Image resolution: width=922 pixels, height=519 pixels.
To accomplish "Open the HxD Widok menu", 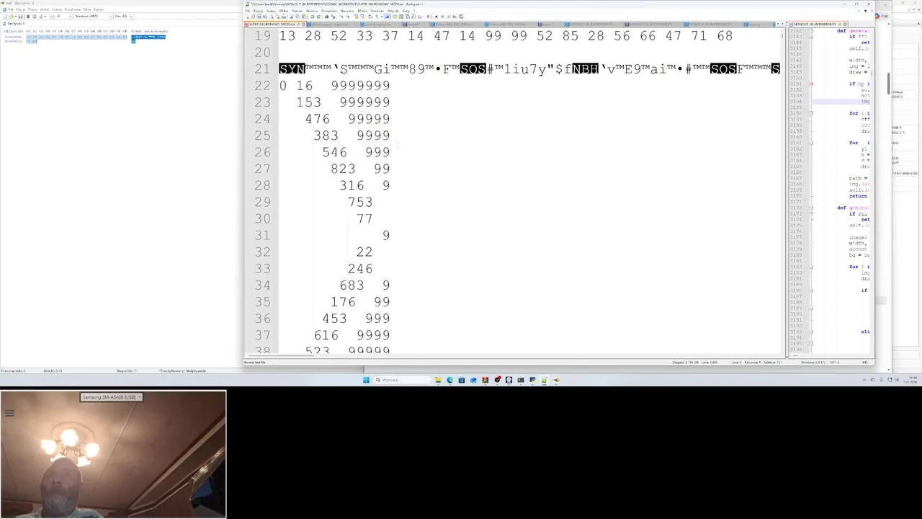I will [45, 9].
